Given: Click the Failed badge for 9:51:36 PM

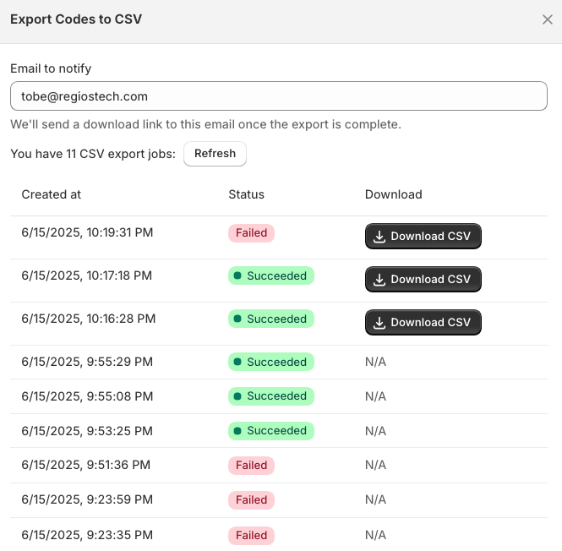Looking at the screenshot, I should click(251, 465).
